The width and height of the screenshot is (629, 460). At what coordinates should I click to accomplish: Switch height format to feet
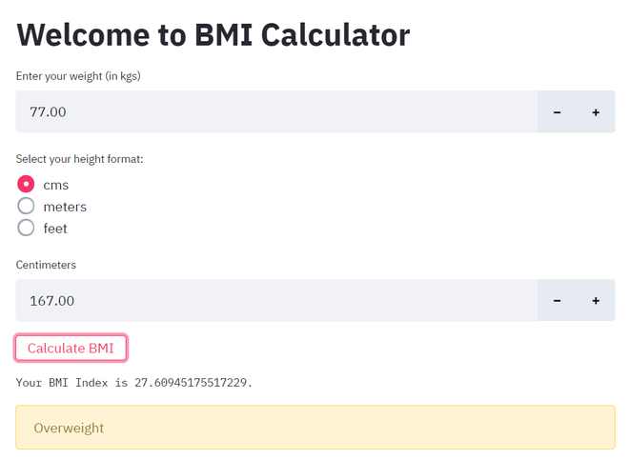coord(26,229)
